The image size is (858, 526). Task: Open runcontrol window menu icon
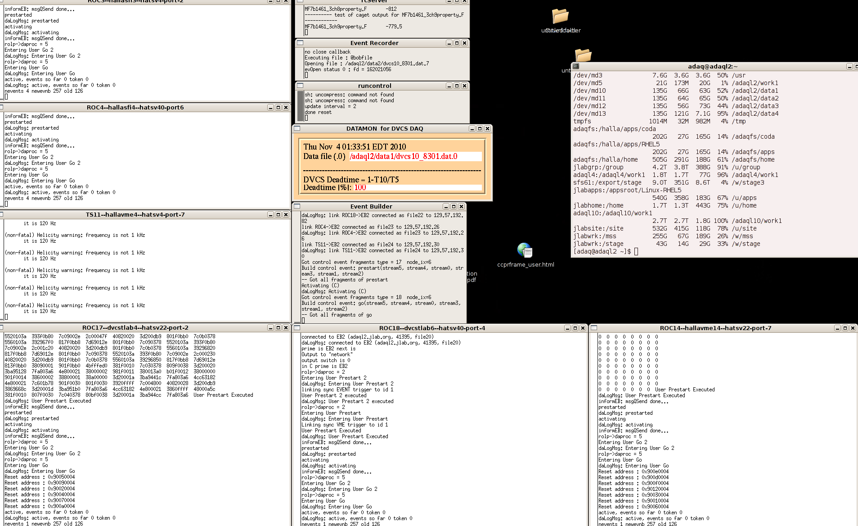300,86
